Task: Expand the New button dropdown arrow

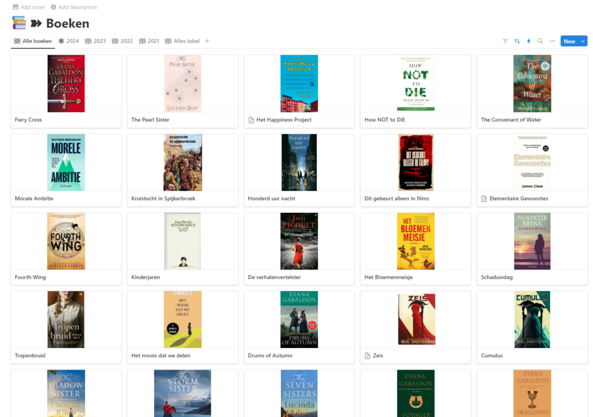Action: (x=583, y=41)
